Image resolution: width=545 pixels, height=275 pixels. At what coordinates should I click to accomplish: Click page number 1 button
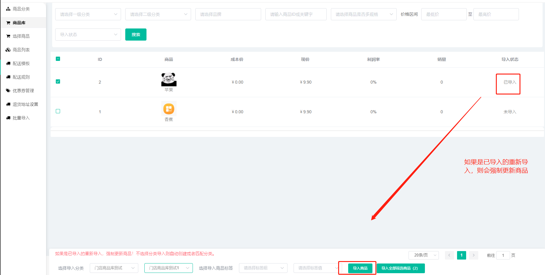[462, 255]
